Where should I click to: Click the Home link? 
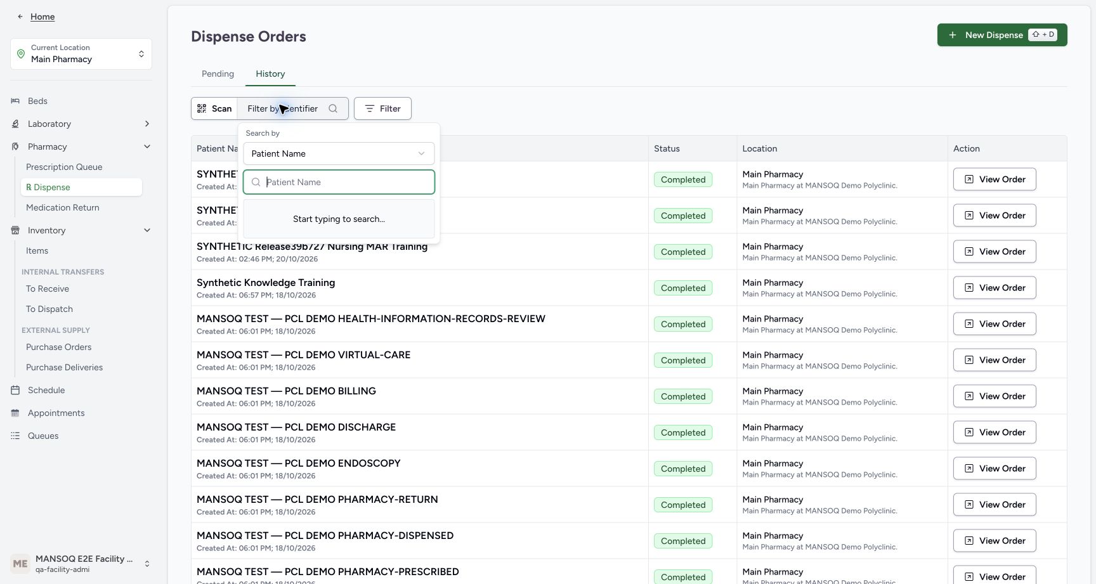tap(42, 16)
